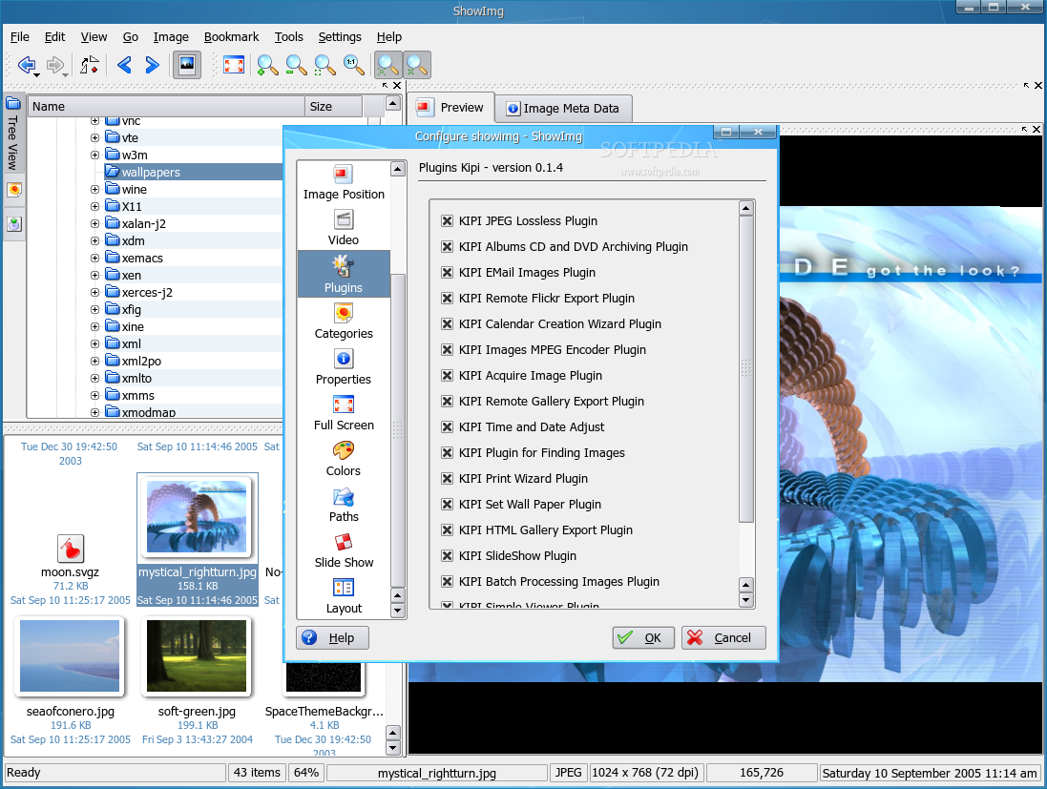Open the Bookmark menu
Viewport: 1047px width, 789px height.
[231, 36]
